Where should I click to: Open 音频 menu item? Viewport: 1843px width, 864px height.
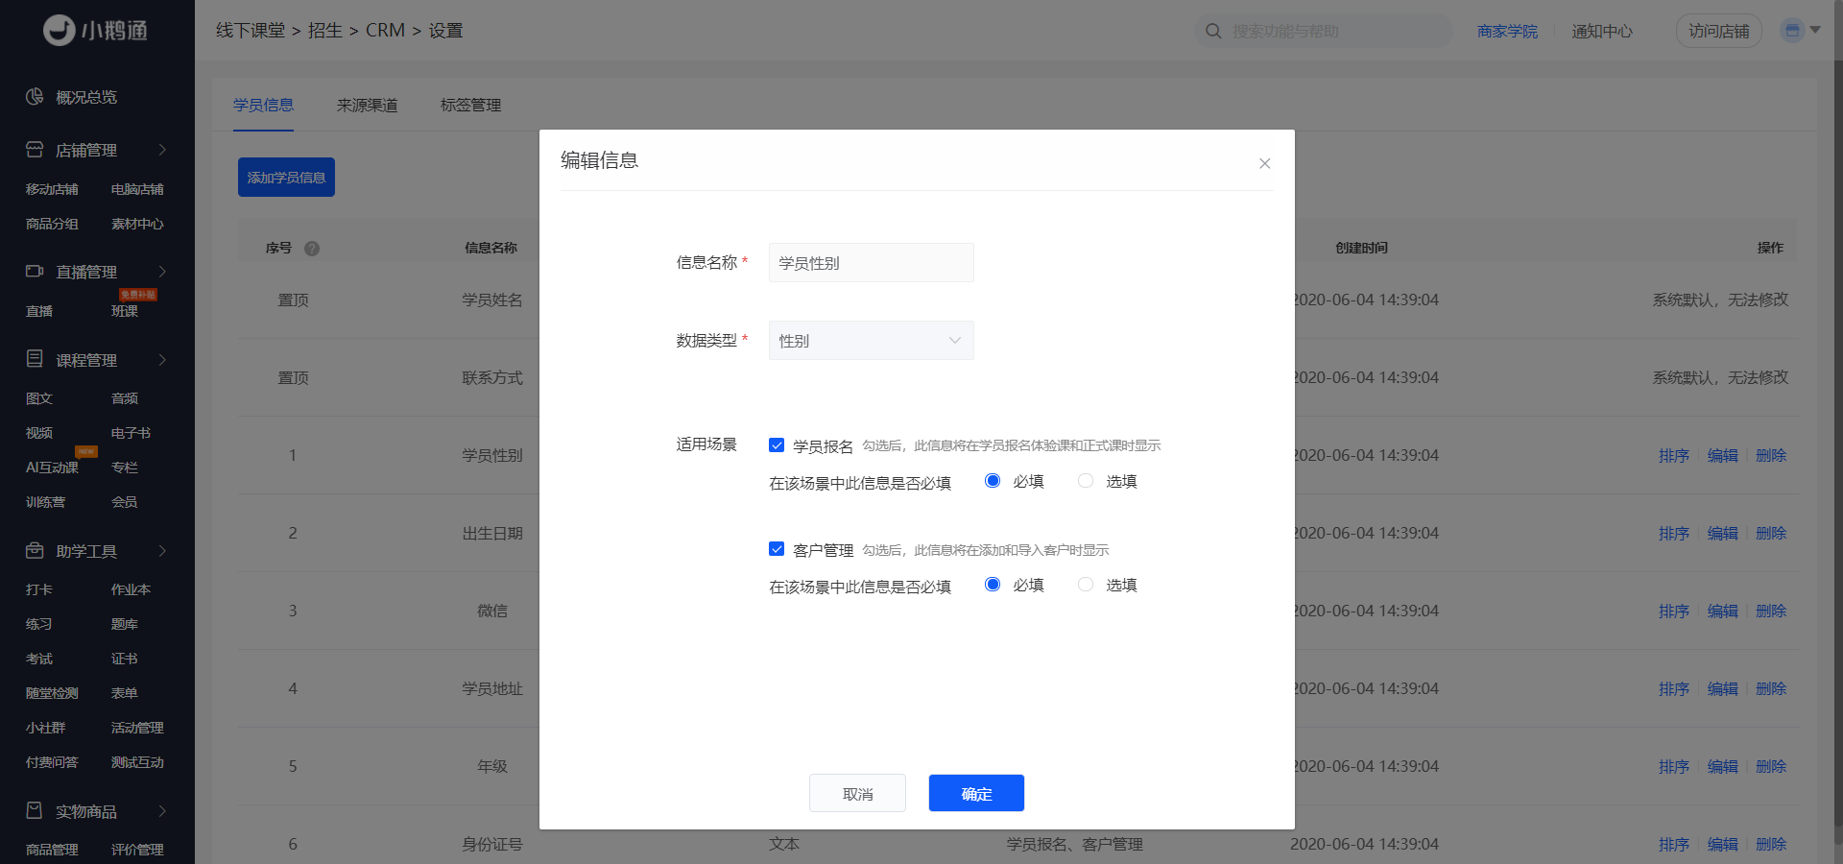point(125,398)
